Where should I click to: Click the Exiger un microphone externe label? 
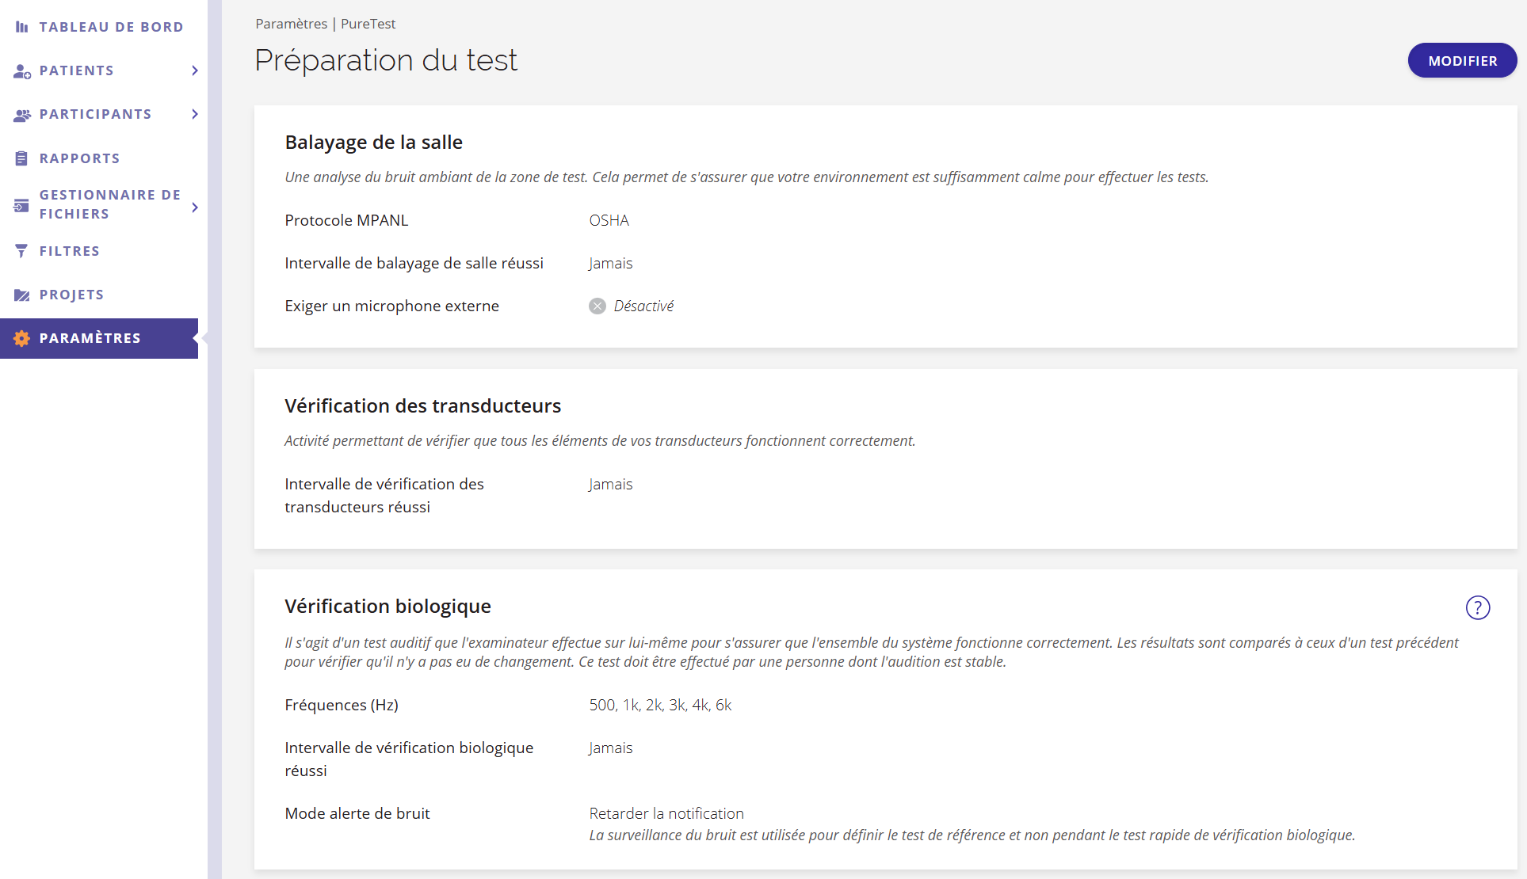(391, 306)
